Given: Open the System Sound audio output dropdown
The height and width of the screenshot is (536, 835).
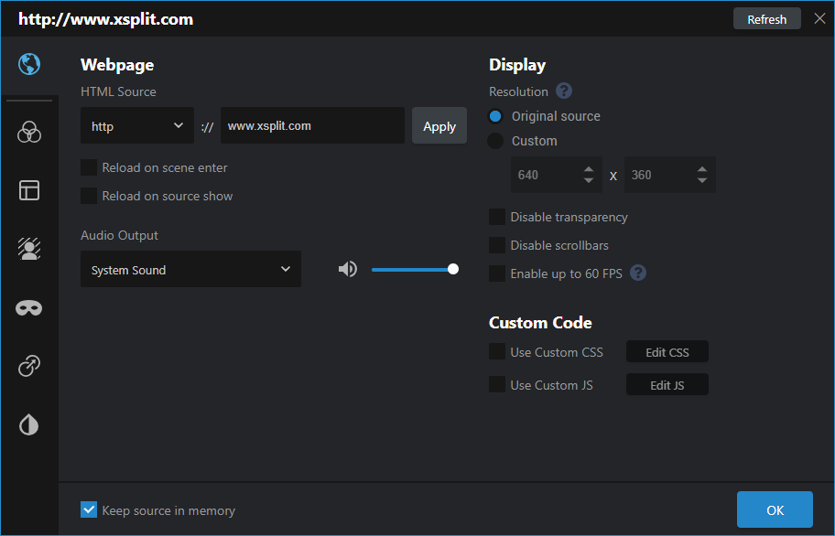Looking at the screenshot, I should point(190,269).
